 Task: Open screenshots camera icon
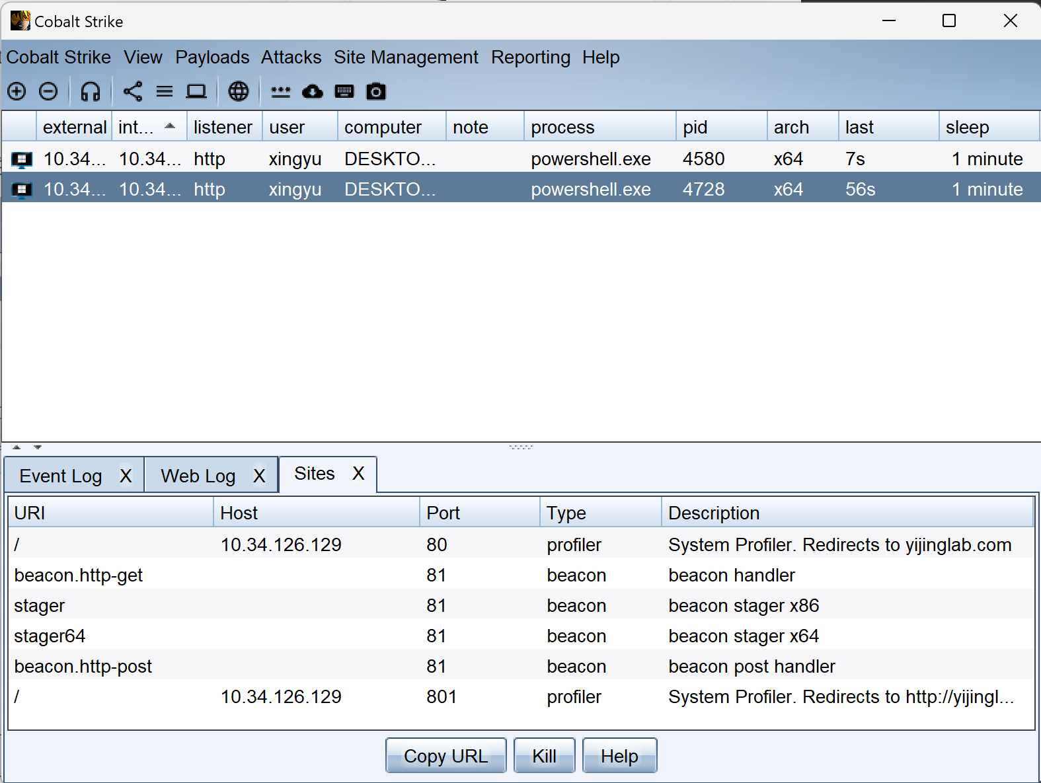(x=376, y=91)
